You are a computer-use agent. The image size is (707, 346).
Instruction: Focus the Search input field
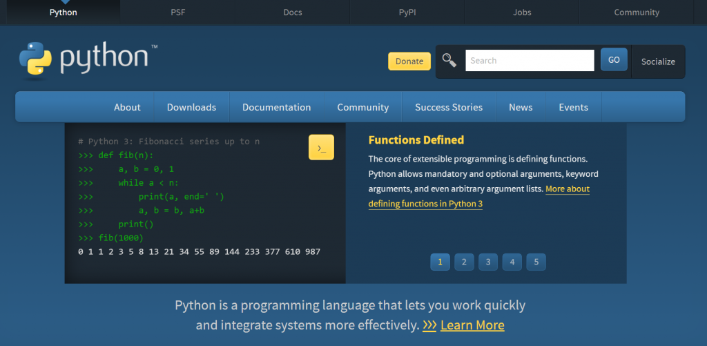point(530,61)
